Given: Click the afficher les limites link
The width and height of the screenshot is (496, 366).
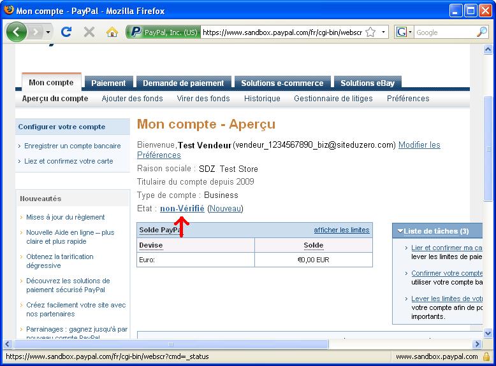Looking at the screenshot, I should click(342, 230).
